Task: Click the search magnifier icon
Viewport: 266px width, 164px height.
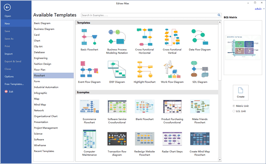Action: [x=219, y=15]
